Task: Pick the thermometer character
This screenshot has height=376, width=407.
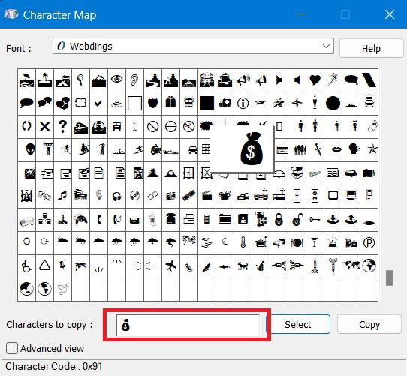Action: click(243, 243)
